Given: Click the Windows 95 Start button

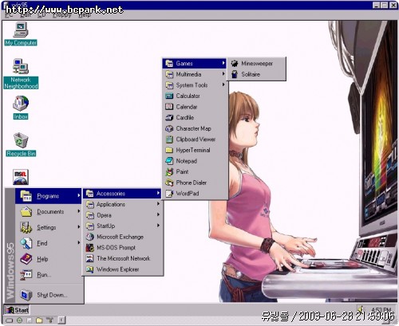Looking at the screenshot, I should pyautogui.click(x=17, y=310).
